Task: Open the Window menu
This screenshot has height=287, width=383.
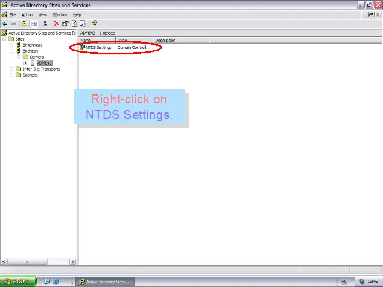Action: (60, 14)
